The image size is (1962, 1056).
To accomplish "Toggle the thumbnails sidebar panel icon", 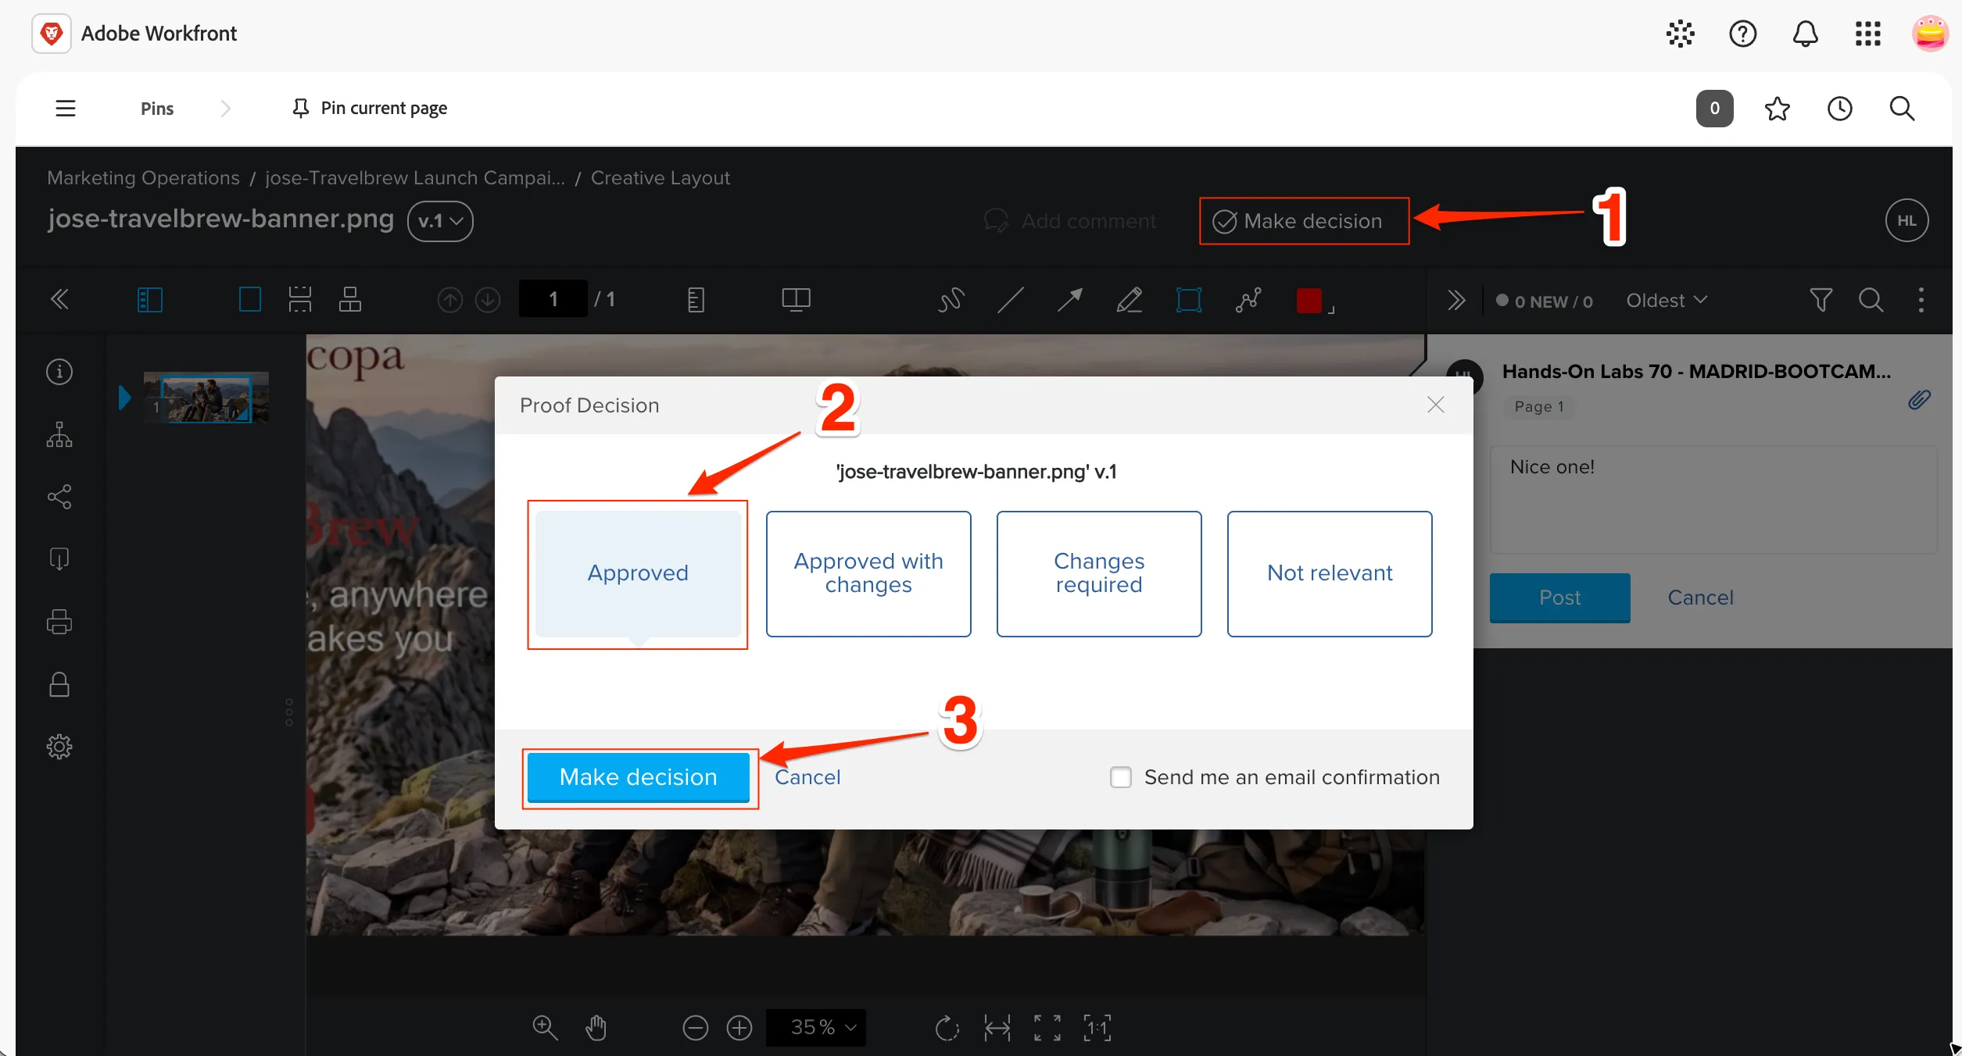I will point(149,300).
